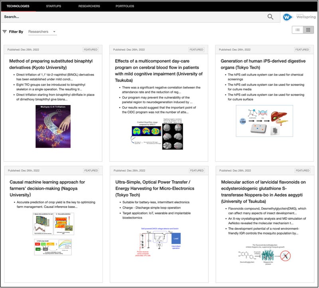Switch to list view layout
Viewport: 319px width, 288px height.
297,30
